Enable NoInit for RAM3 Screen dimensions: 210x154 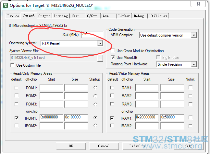[191, 104]
